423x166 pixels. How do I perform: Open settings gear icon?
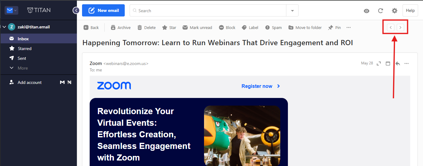point(395,11)
